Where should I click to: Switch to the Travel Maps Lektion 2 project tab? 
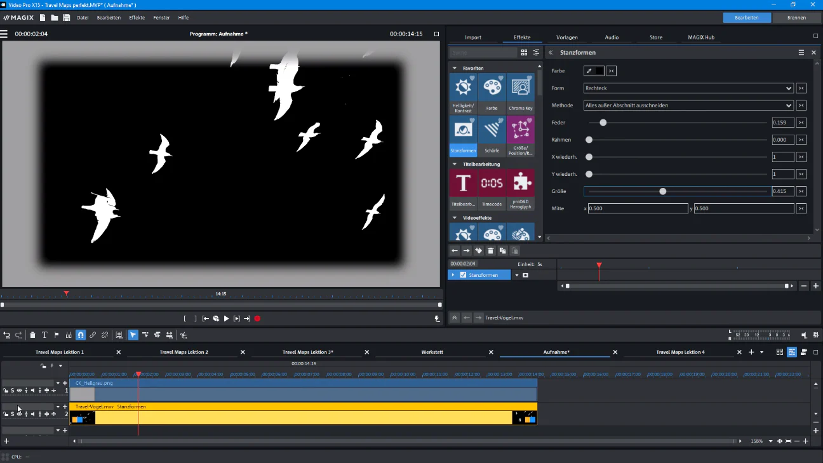184,352
